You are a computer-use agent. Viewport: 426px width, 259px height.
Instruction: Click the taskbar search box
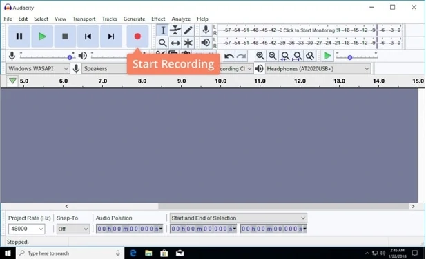tap(70, 253)
